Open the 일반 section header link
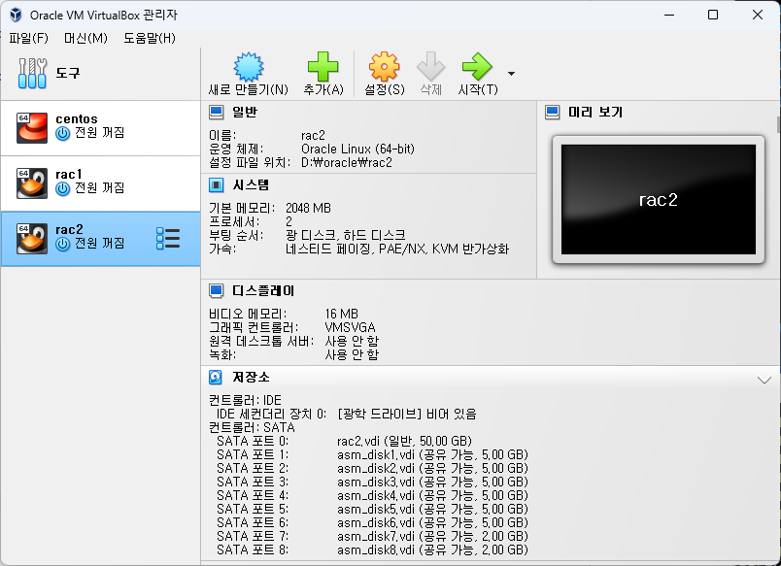Viewport: 781px width, 566px height. pos(245,112)
